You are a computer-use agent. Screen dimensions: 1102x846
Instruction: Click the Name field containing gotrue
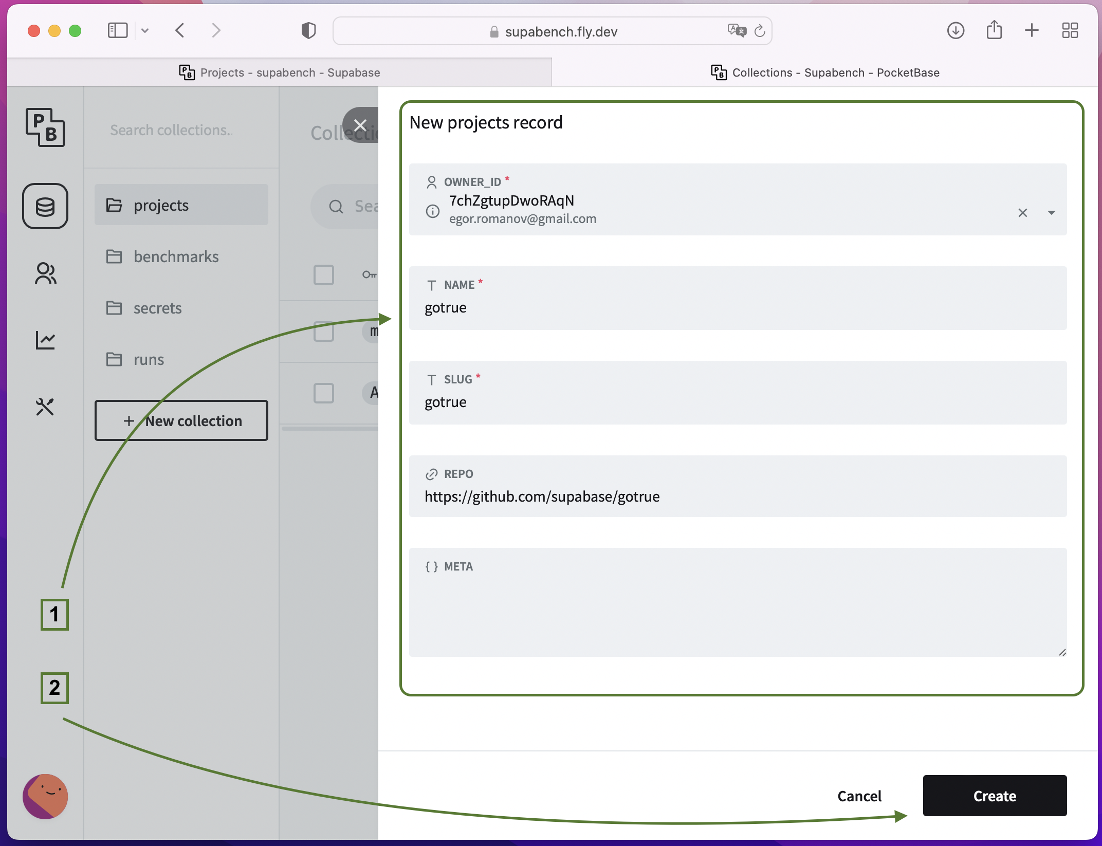pos(738,298)
